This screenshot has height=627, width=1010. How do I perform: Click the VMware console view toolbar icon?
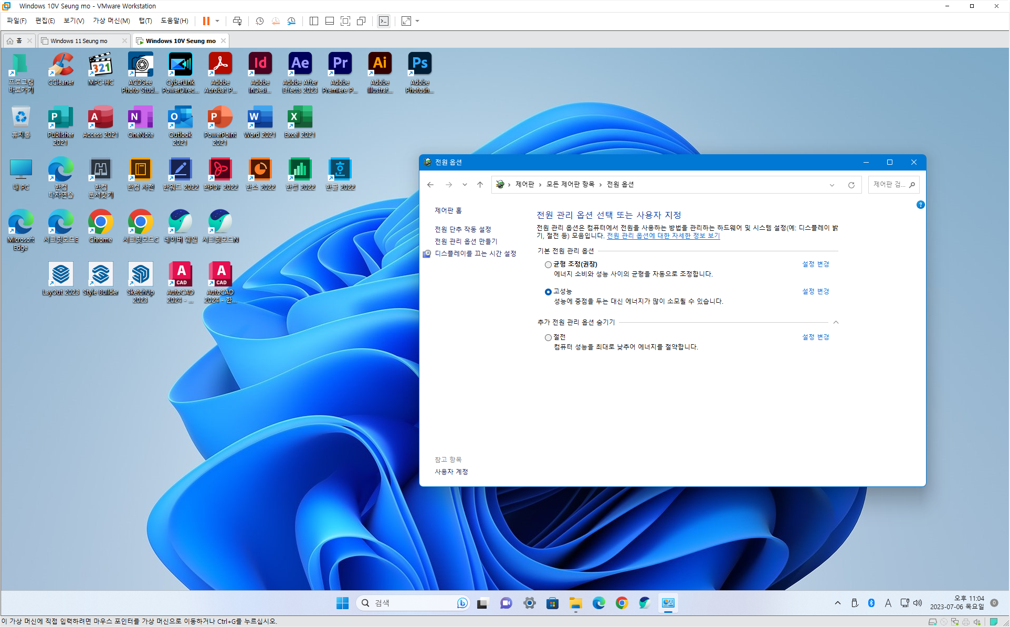pos(384,21)
